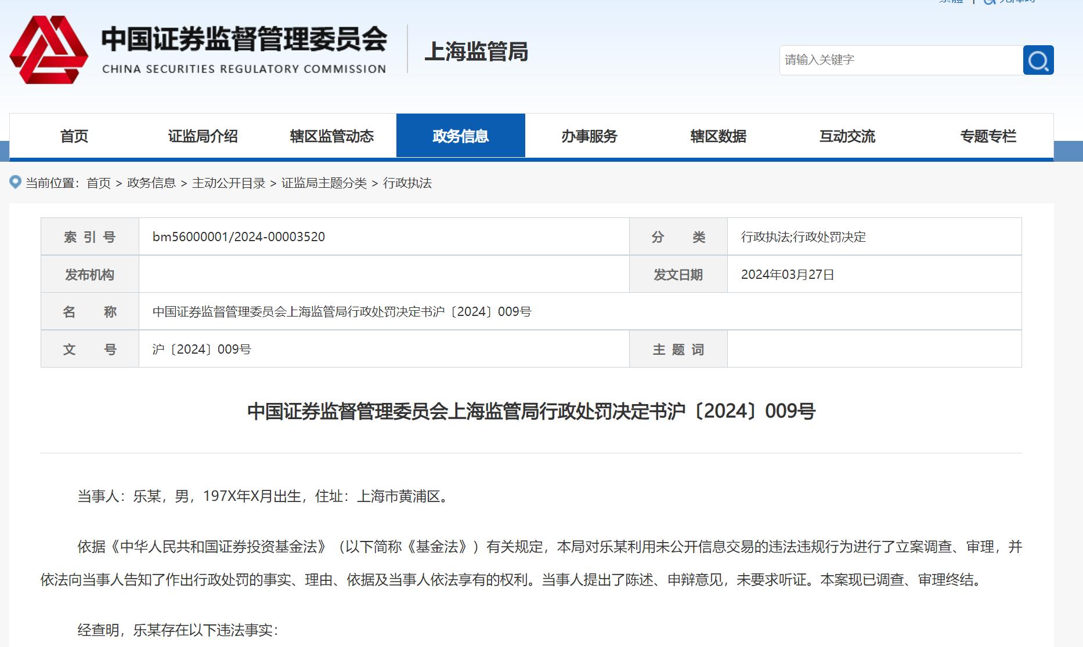Open 主动公开目录 from the breadcrumb
The image size is (1083, 647).
pyautogui.click(x=229, y=183)
